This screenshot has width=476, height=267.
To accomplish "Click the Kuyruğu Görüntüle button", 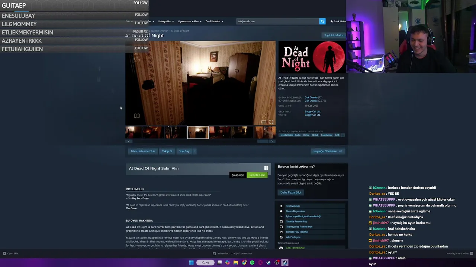I will click(328, 151).
